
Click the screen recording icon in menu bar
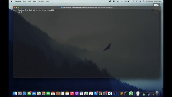click(110, 1)
